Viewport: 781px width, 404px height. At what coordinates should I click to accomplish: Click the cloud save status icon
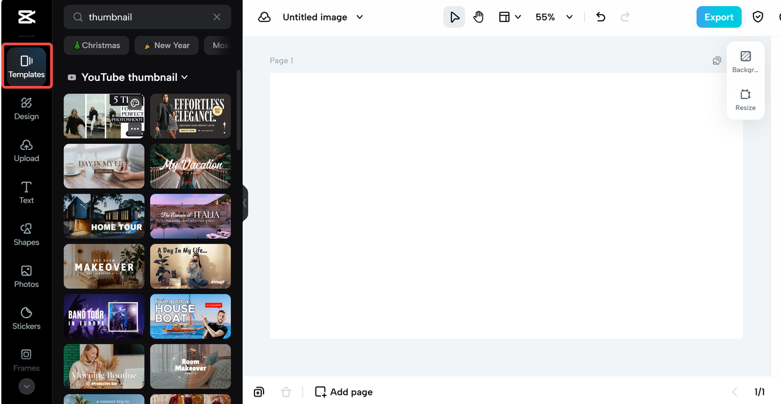coord(264,17)
